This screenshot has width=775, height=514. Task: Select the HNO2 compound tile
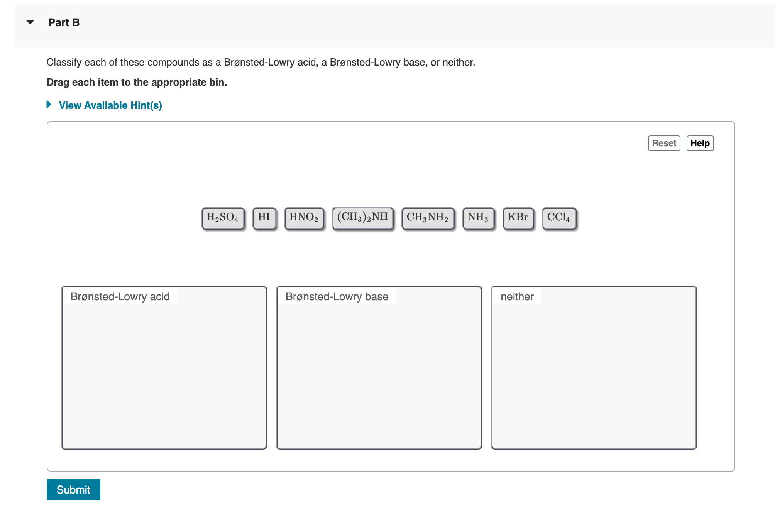(x=304, y=218)
